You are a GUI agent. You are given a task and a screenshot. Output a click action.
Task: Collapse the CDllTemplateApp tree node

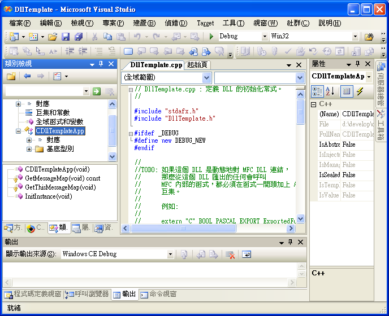click(x=18, y=131)
